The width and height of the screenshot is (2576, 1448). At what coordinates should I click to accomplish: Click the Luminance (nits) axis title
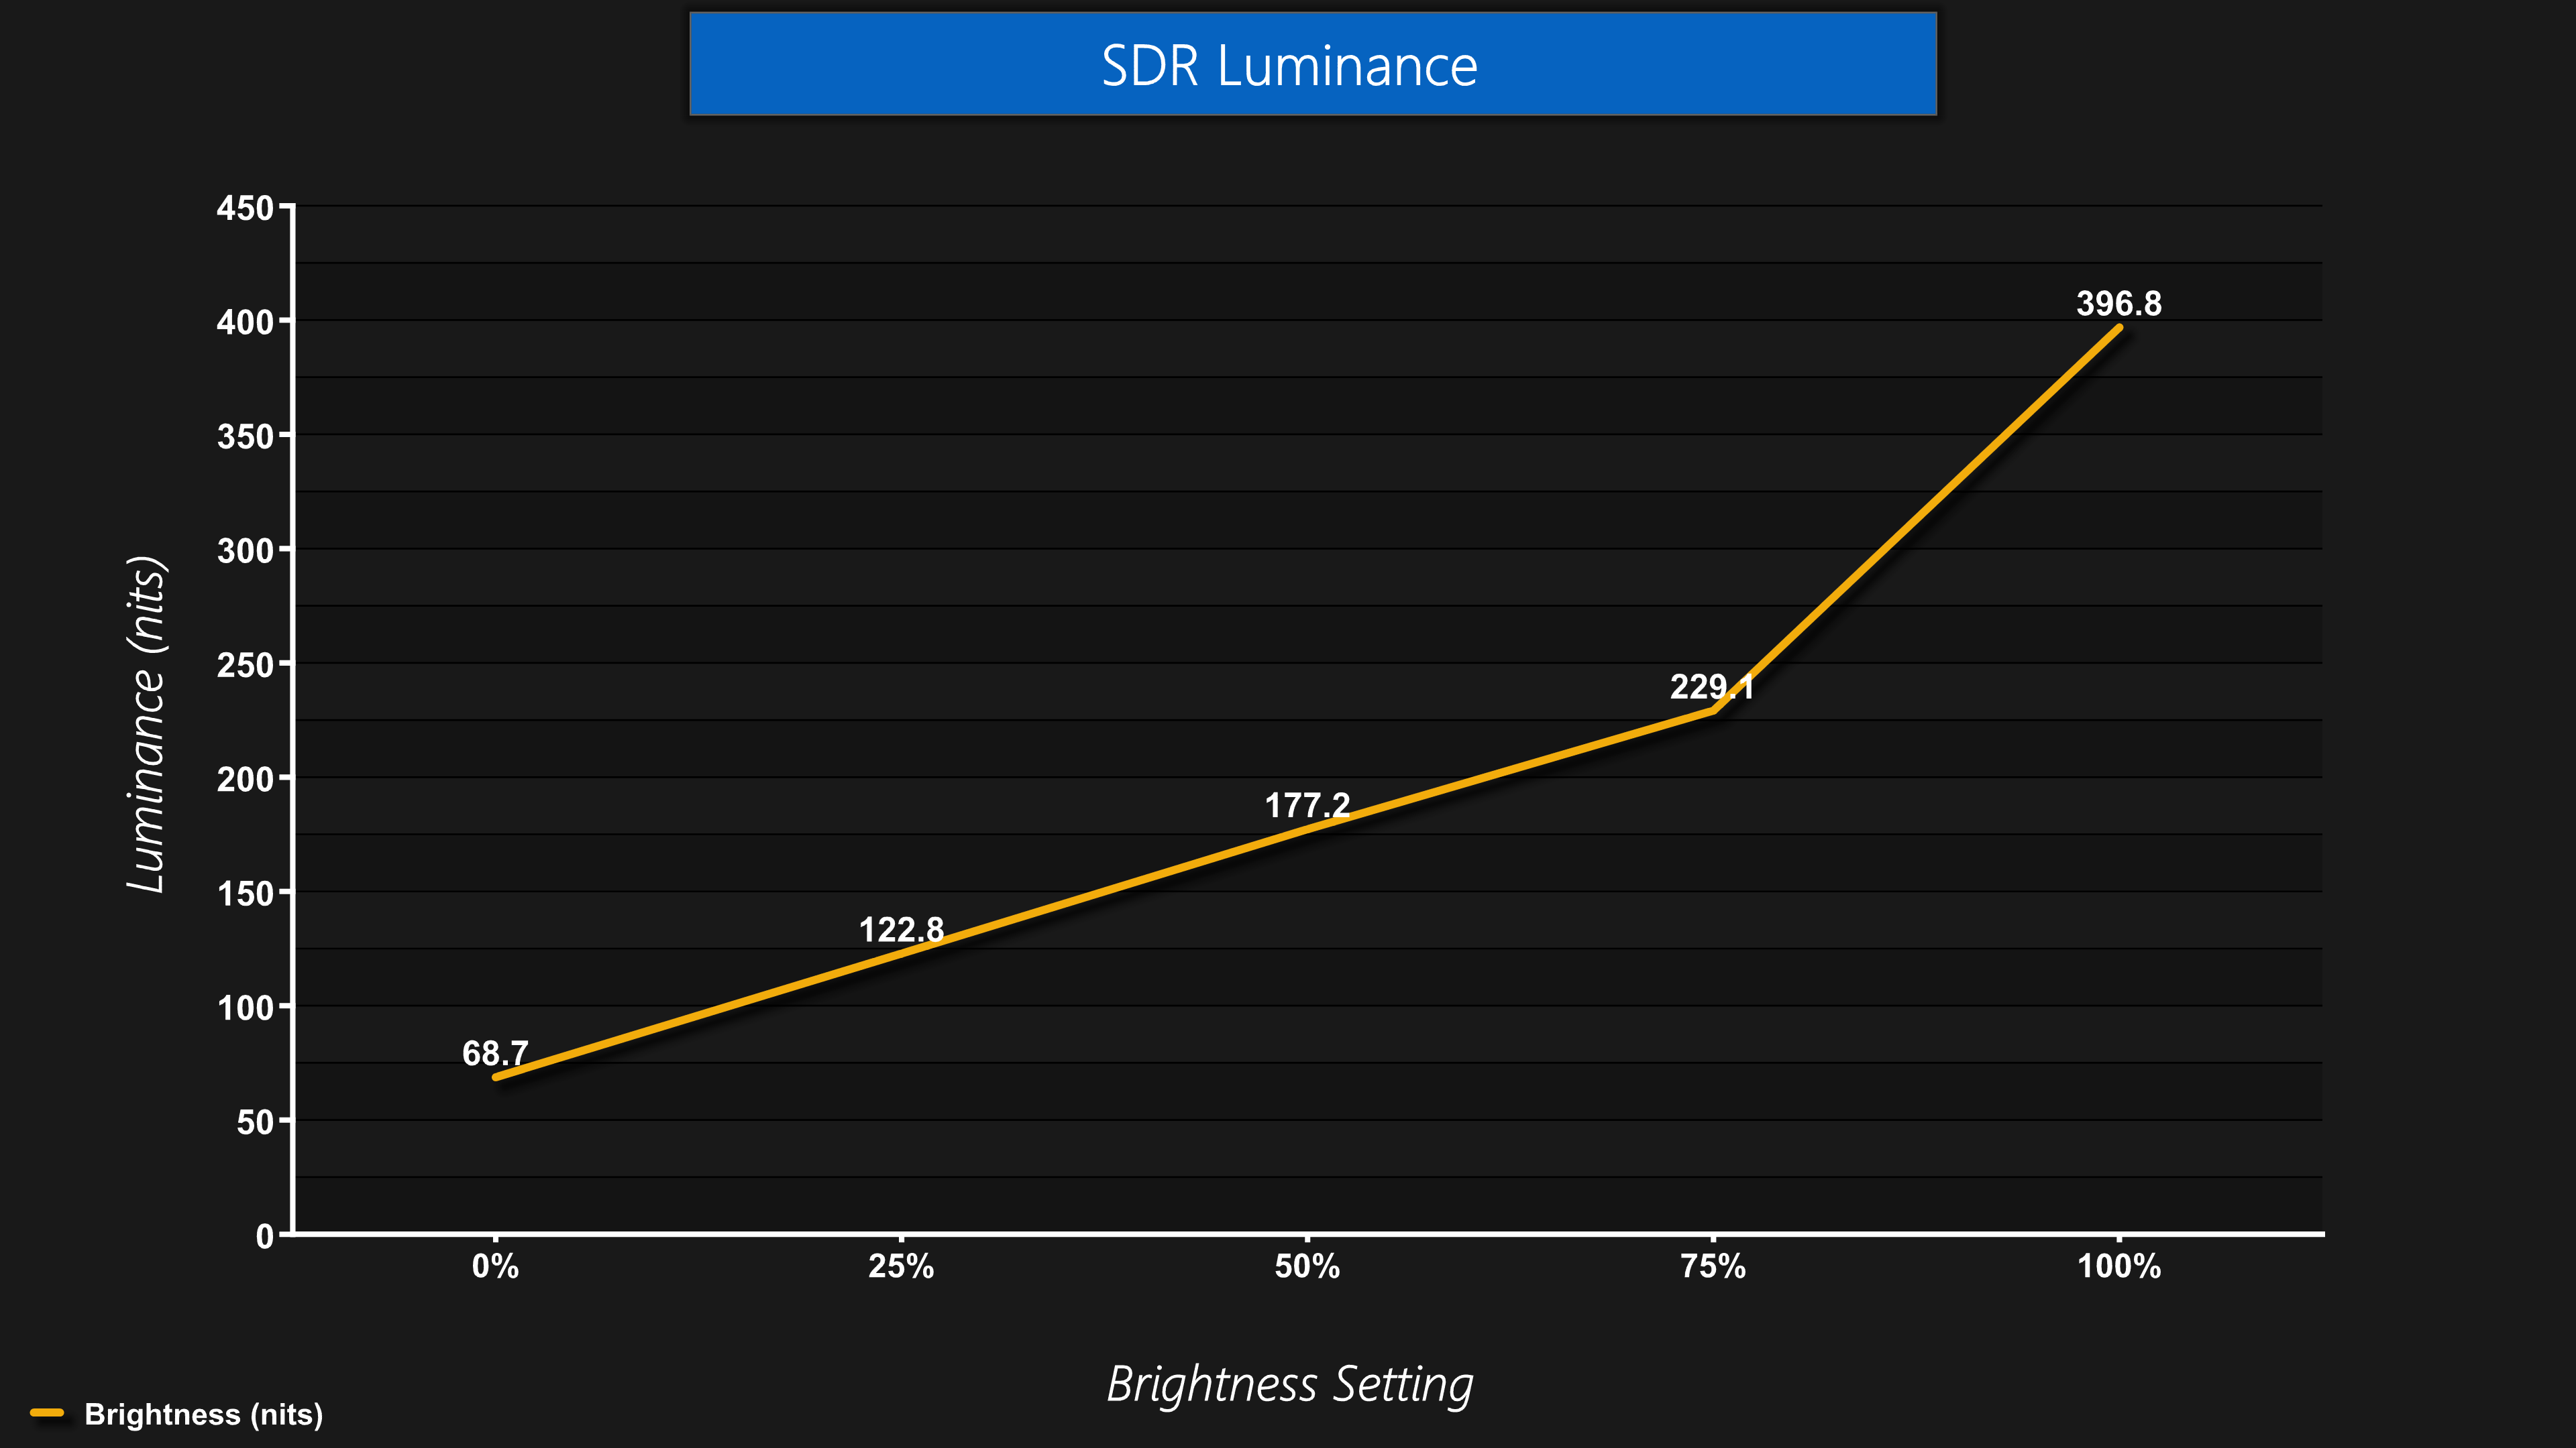pos(147,725)
